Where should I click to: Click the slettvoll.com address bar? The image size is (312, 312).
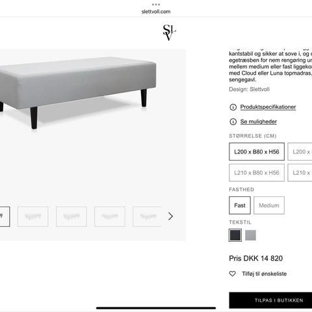pos(156,12)
